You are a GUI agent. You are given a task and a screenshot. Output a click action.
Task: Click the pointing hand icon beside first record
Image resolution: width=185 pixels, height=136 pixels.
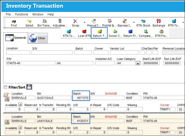(x=6, y=95)
